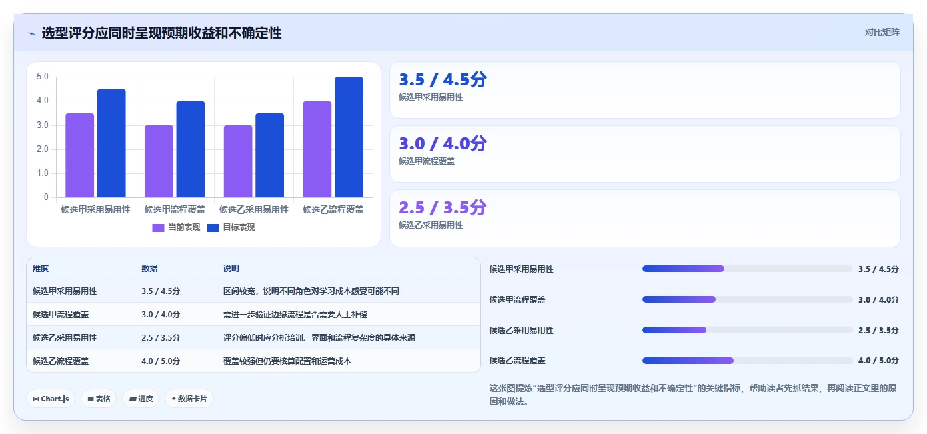
Task: Click the 4.0 / 5.0分 progress bar
Action: [747, 361]
